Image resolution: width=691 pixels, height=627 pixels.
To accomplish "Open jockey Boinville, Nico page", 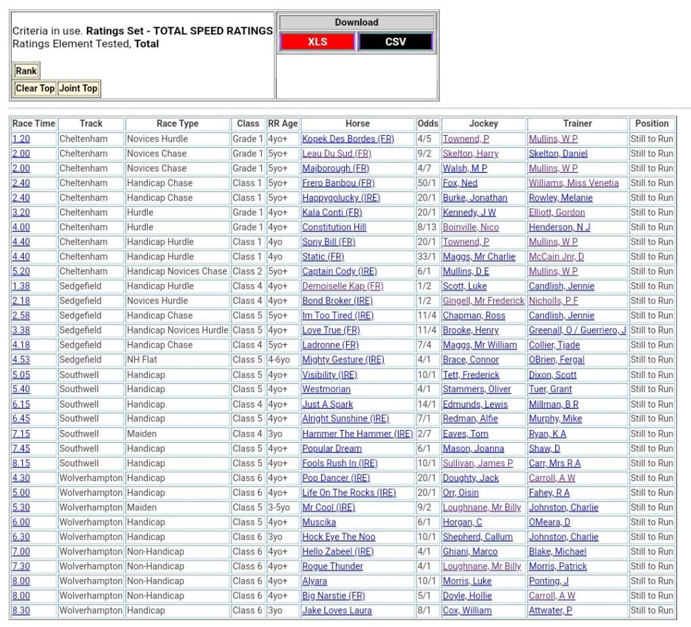I will coord(470,227).
